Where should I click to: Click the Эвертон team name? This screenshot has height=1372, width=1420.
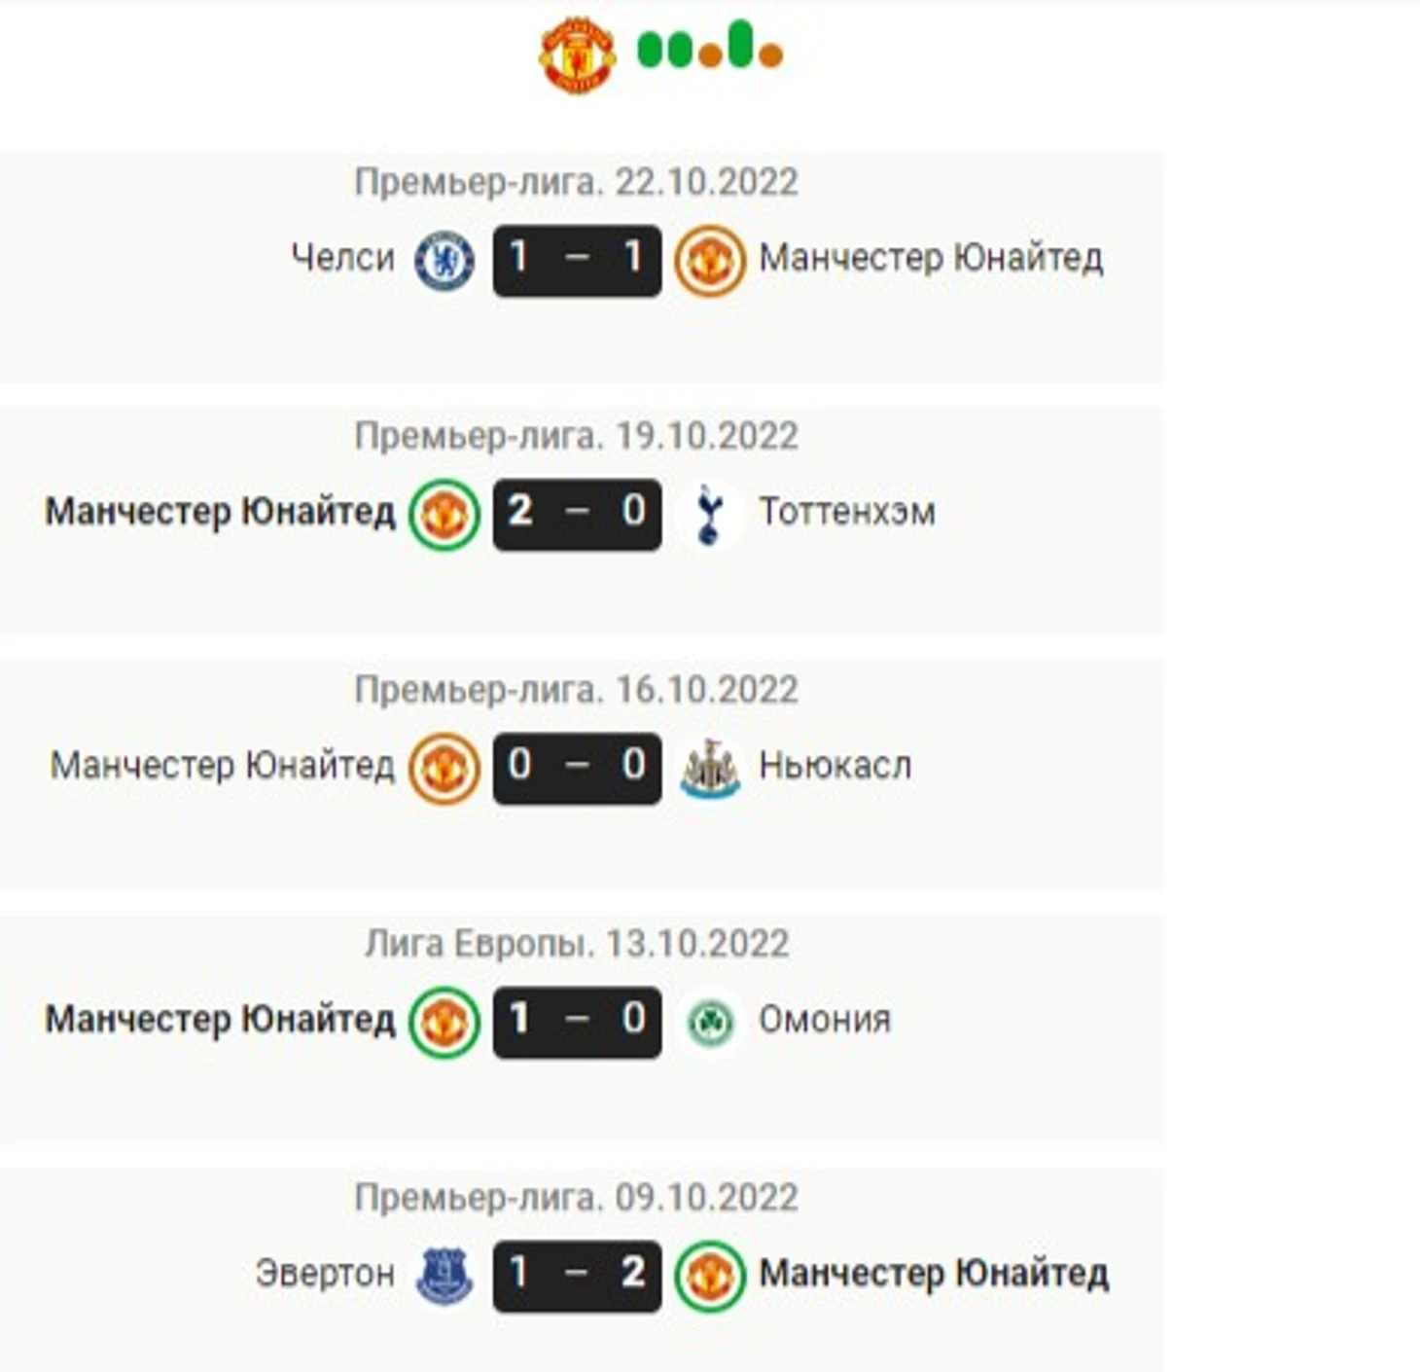pyautogui.click(x=325, y=1274)
